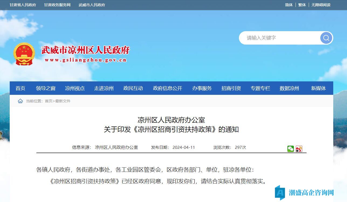Click 最新文件 in the breadcrumb

tap(63, 101)
